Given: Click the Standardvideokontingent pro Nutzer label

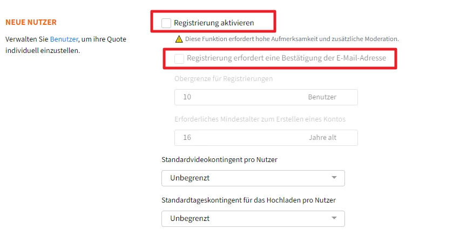Looking at the screenshot, I should click(x=219, y=159).
